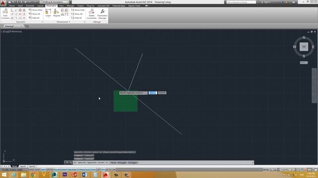Click Geometric panel Hide All button
The height and width of the screenshot is (178, 318).
click(34, 18)
